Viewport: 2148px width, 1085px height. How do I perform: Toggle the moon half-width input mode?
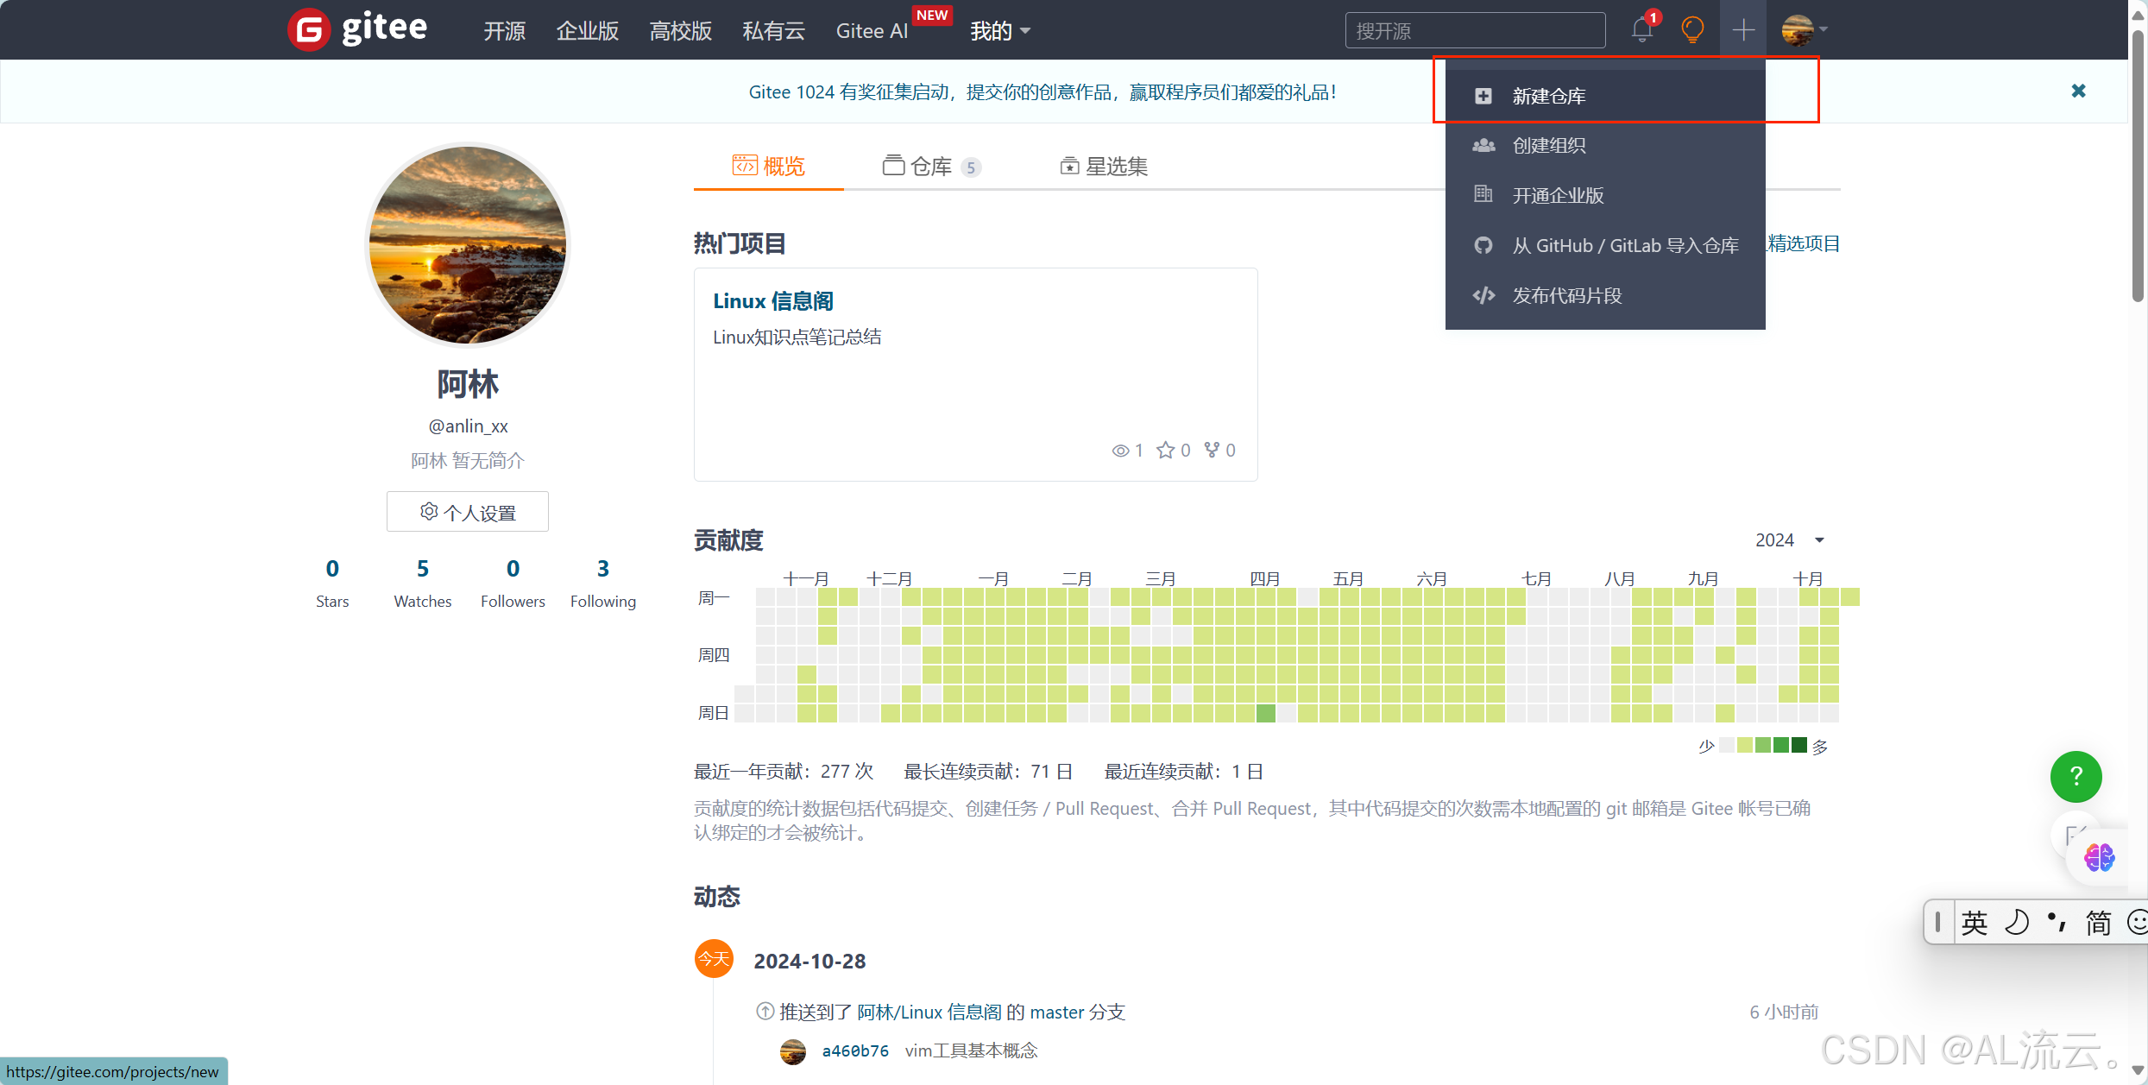pyautogui.click(x=2017, y=923)
